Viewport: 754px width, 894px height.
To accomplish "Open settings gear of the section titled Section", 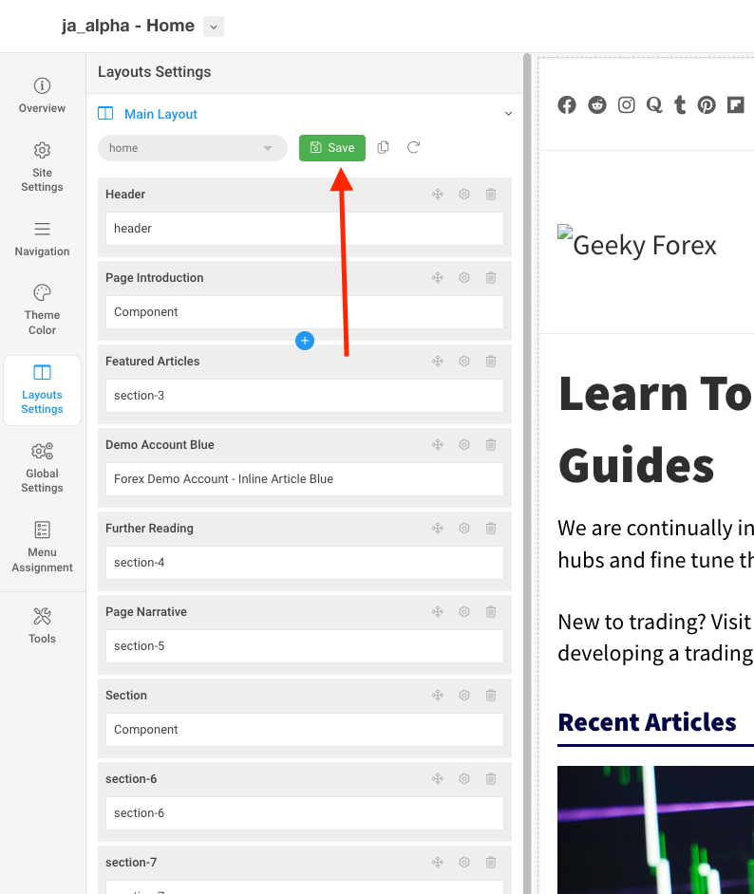I will pos(464,695).
